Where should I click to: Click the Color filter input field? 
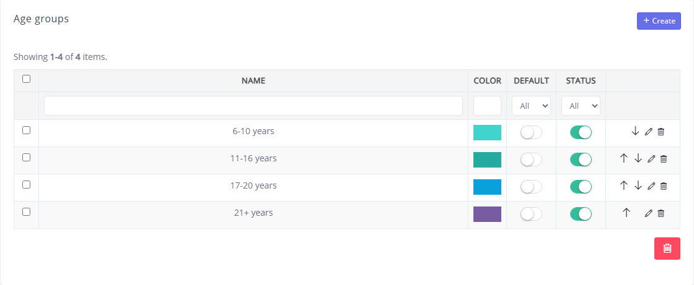487,106
